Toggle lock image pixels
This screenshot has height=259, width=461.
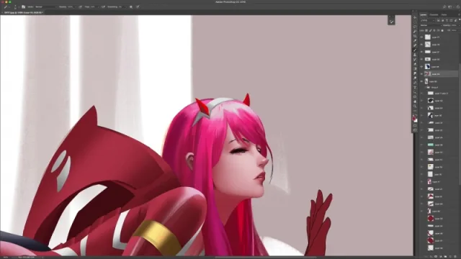tap(431, 30)
